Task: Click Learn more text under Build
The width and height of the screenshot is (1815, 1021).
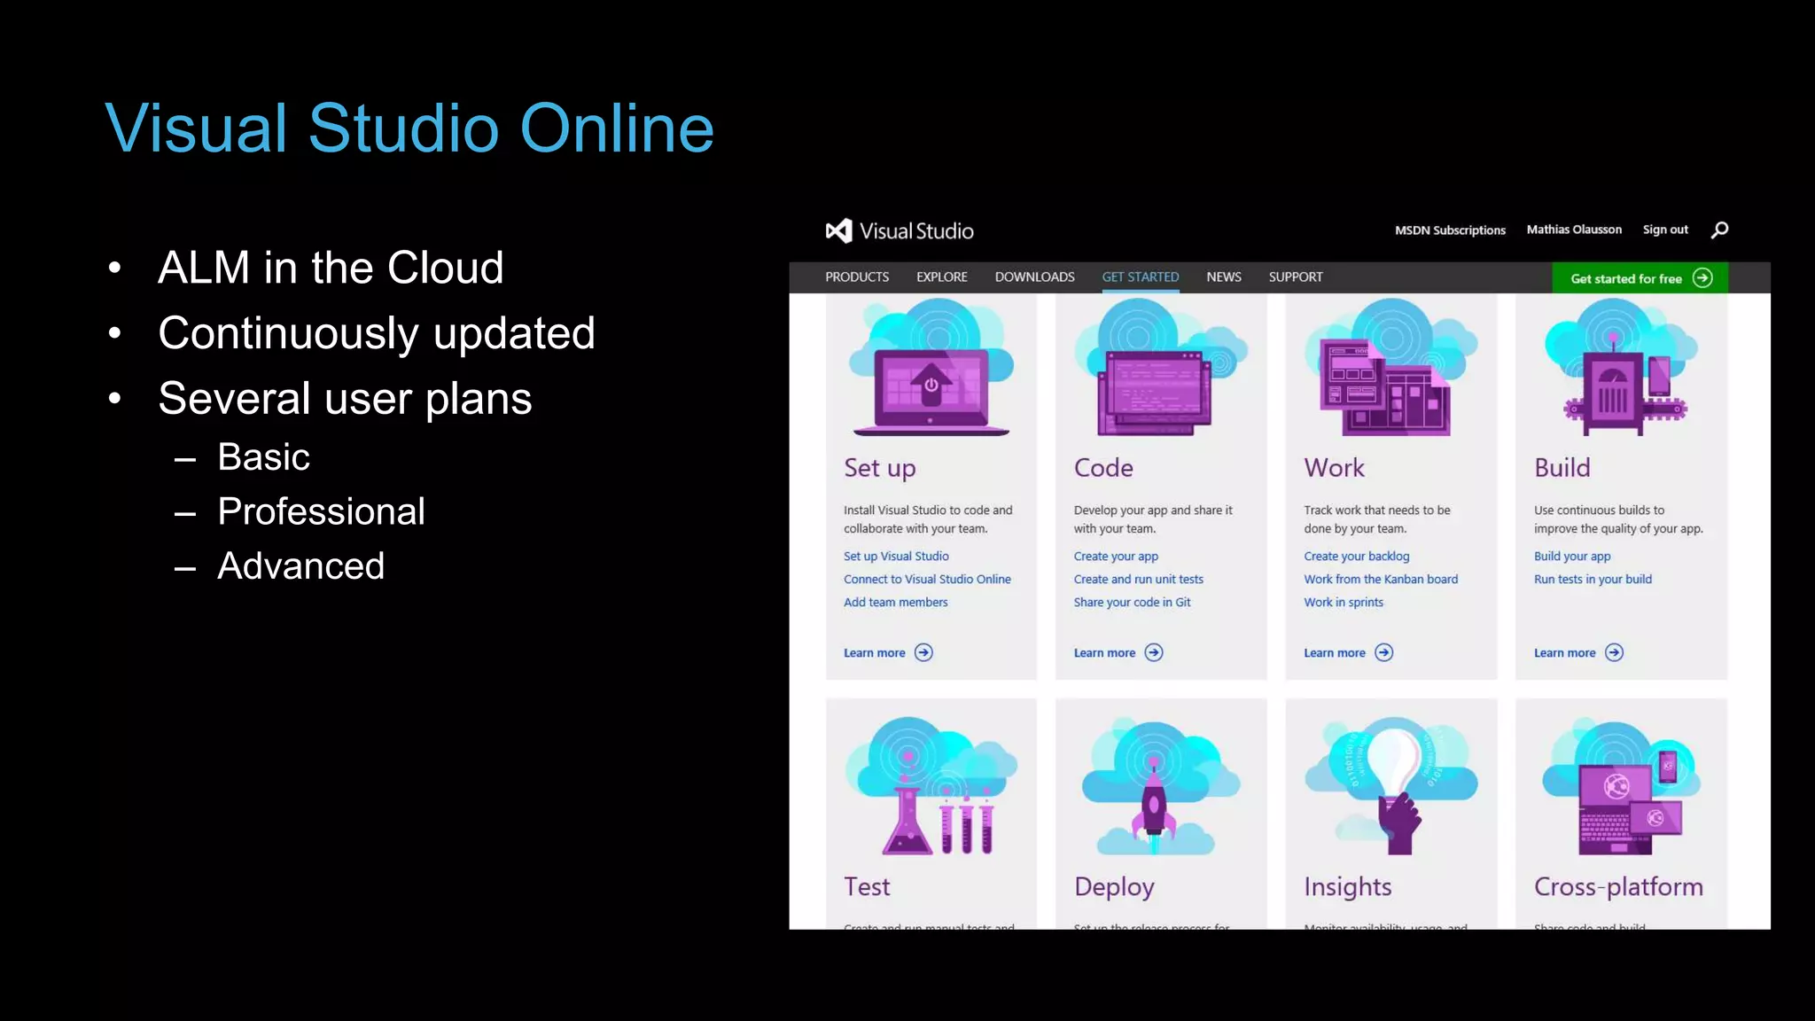Action: tap(1565, 653)
